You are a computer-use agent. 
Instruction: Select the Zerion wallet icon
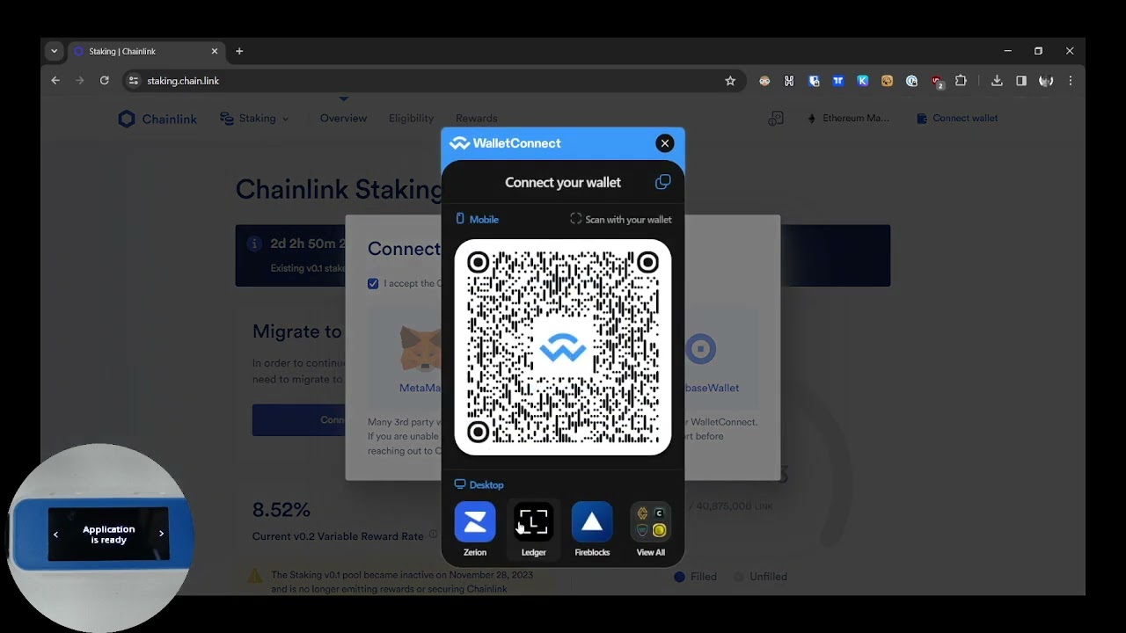click(475, 522)
